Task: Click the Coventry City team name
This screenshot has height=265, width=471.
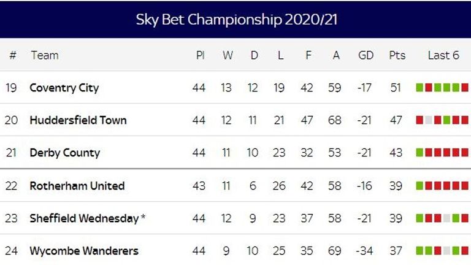Action: 64,88
